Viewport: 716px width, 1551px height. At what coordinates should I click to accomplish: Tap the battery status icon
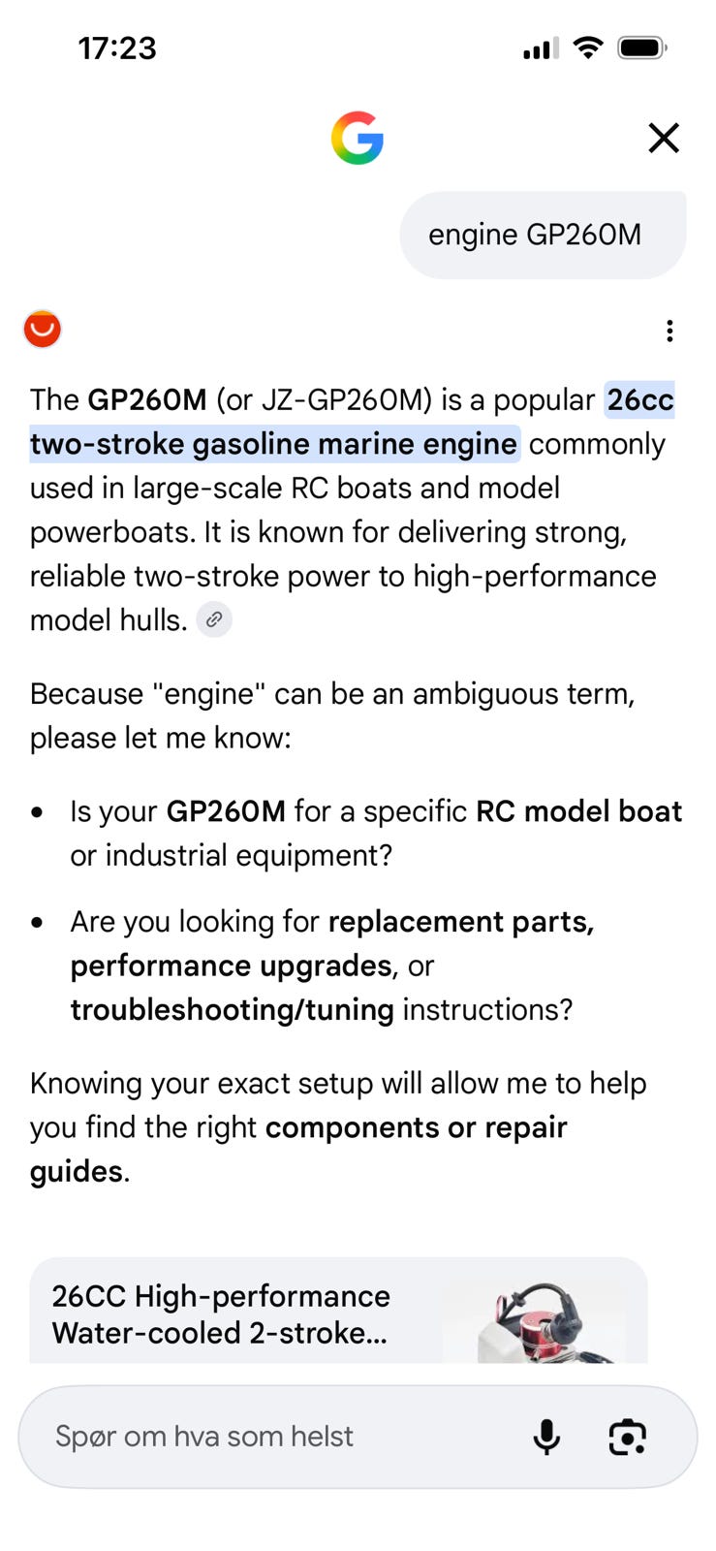tap(641, 47)
